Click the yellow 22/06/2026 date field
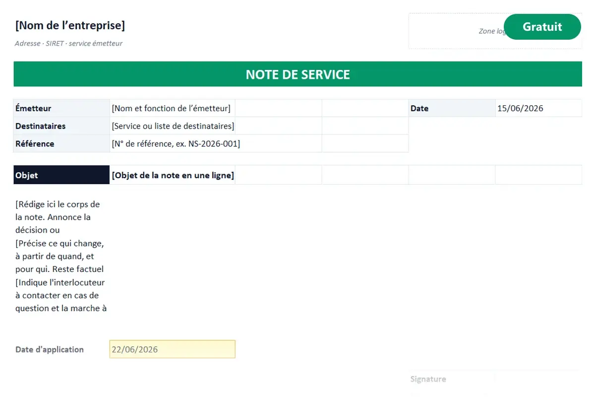595x397 pixels. coord(173,349)
